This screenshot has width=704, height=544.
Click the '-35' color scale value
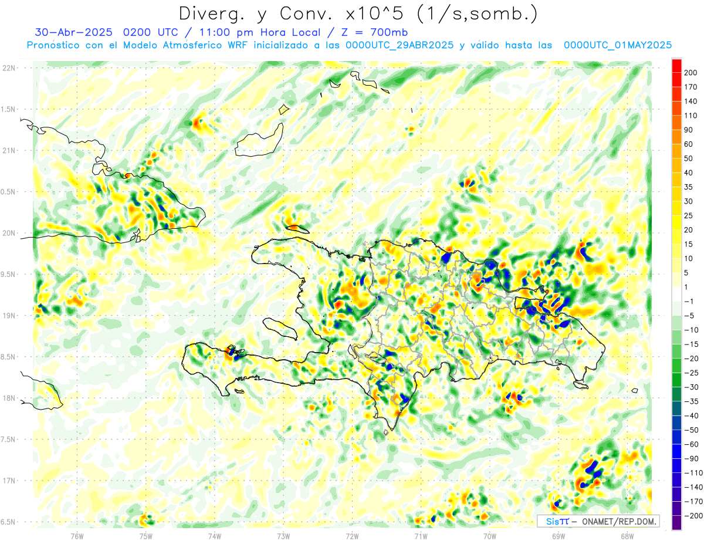click(692, 402)
